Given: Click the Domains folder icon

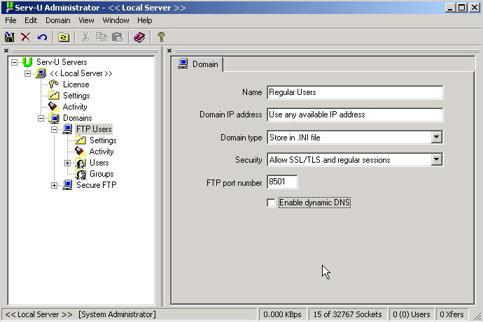Looking at the screenshot, I should point(54,118).
